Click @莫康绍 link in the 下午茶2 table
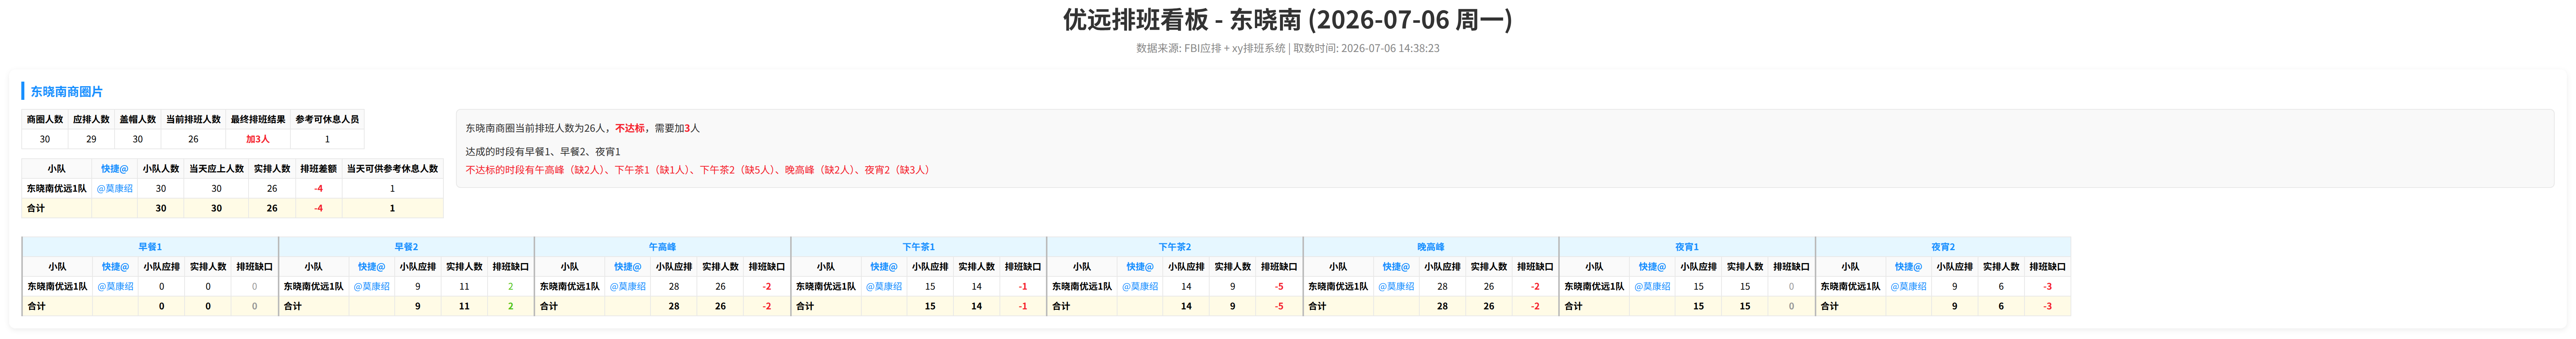 point(1139,286)
